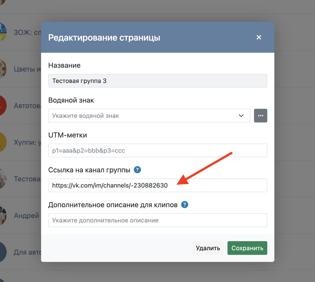315x282 pixels.
Task: Select the "Для авто" entry in background list
Action: 27,252
